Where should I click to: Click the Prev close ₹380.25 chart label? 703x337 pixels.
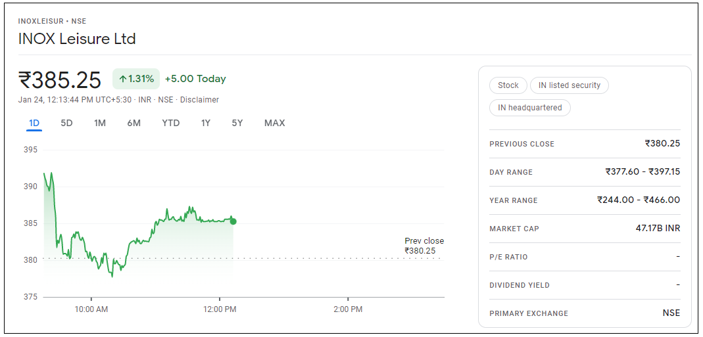tap(424, 246)
